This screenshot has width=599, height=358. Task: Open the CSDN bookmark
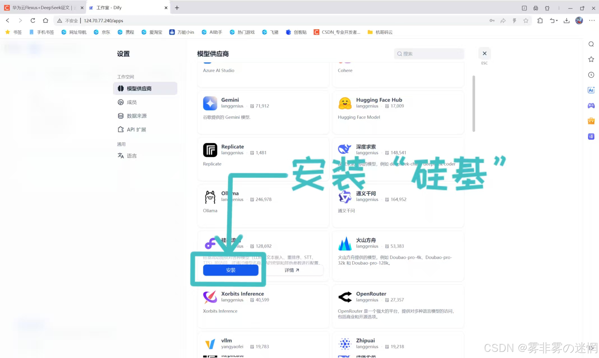(x=337, y=32)
